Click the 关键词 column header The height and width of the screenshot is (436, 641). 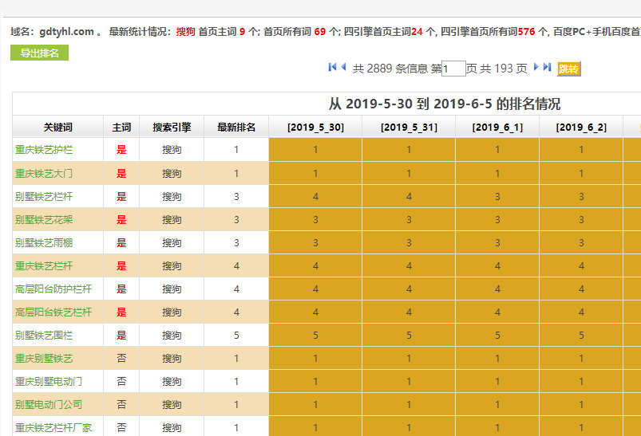[x=57, y=127]
